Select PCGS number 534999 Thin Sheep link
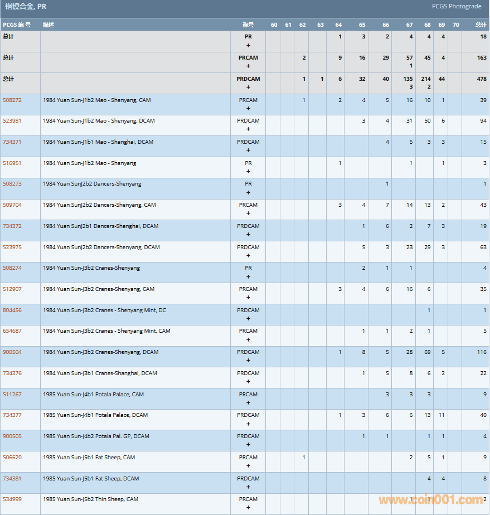 [x=12, y=499]
